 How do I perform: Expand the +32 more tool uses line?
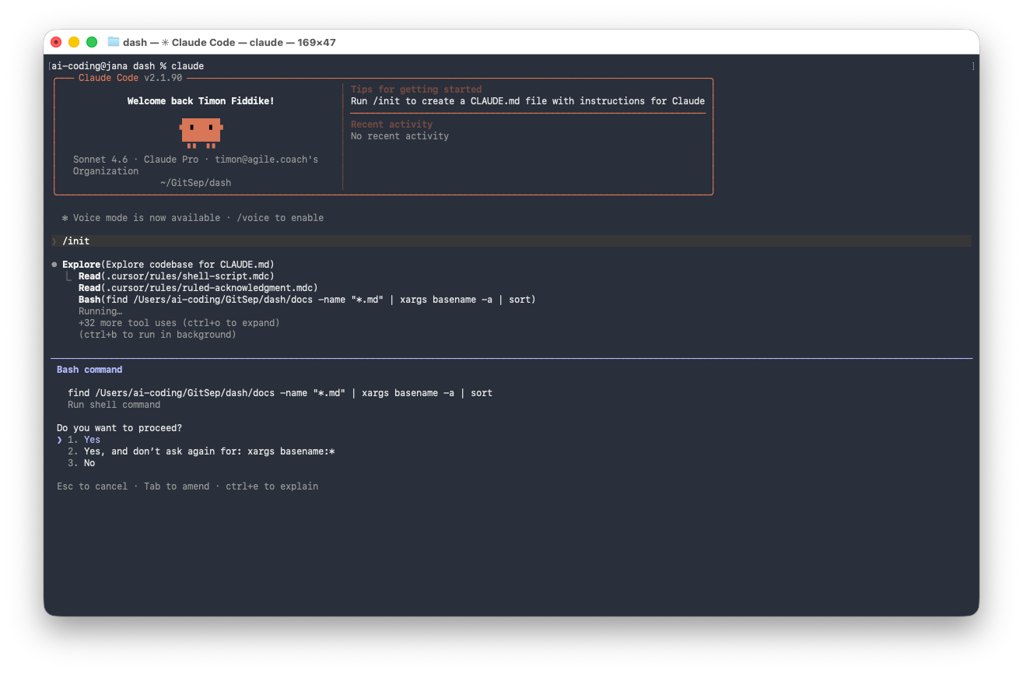click(x=178, y=323)
